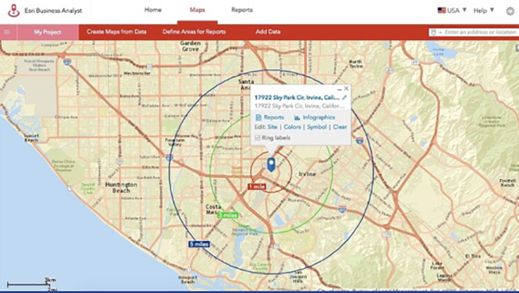Click the pencil icon to rename site
The height and width of the screenshot is (293, 519).
coord(345,97)
